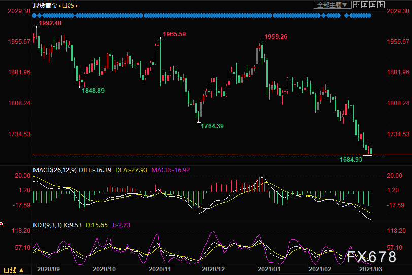Click the 现货黄金 instrument title

45,6
